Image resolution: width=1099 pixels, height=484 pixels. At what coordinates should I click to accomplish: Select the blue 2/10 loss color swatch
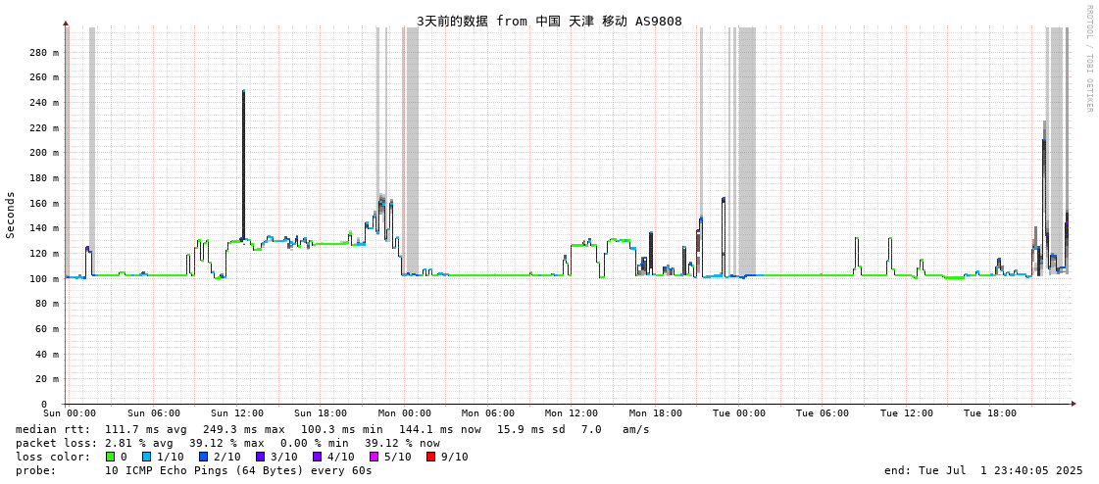point(204,457)
